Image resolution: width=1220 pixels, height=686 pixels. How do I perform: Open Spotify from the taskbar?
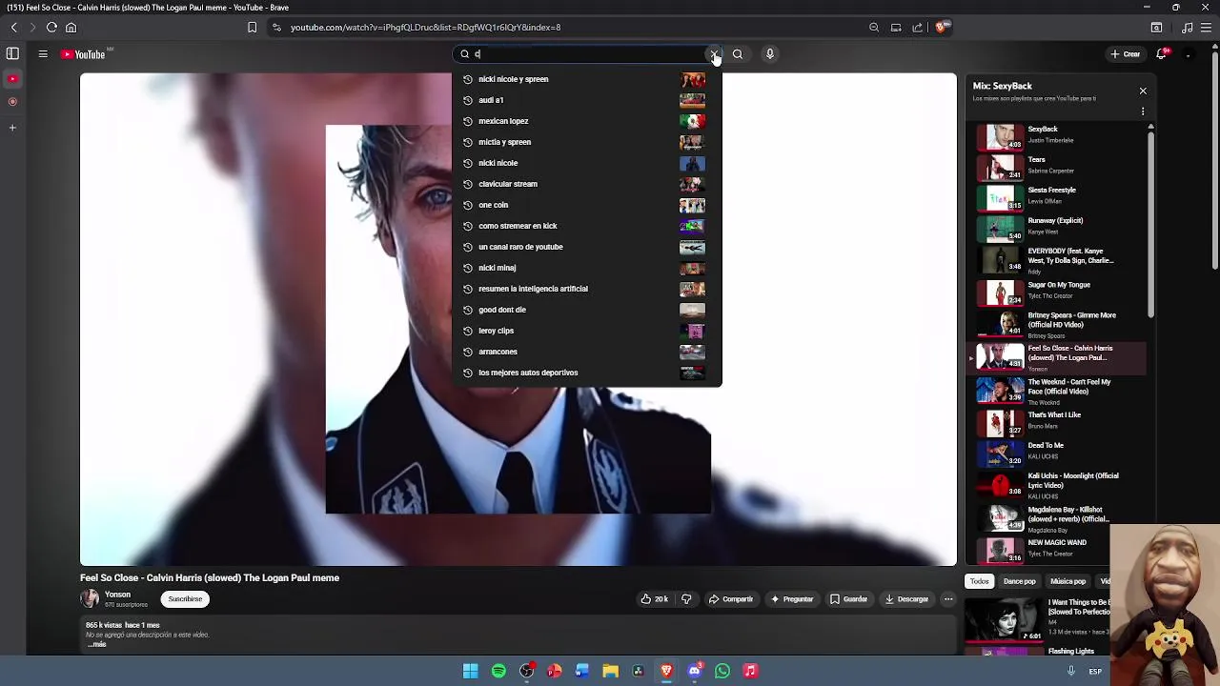coord(498,671)
